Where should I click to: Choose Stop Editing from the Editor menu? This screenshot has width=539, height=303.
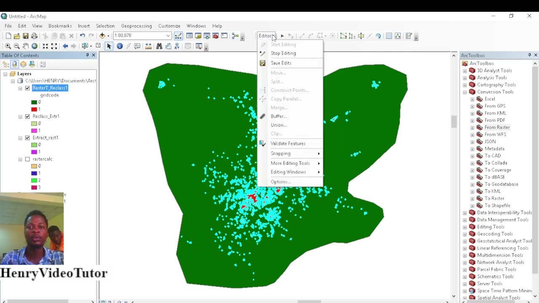pyautogui.click(x=290, y=53)
